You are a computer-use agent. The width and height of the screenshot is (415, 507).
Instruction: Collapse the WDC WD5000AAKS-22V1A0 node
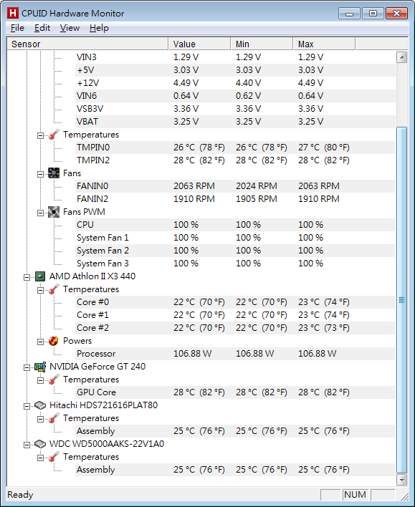click(27, 445)
